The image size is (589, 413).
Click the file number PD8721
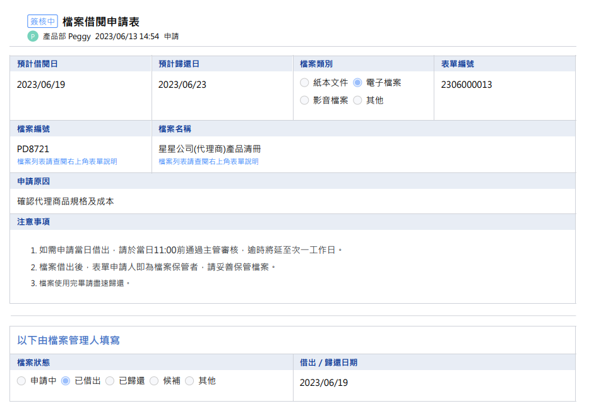pos(33,149)
